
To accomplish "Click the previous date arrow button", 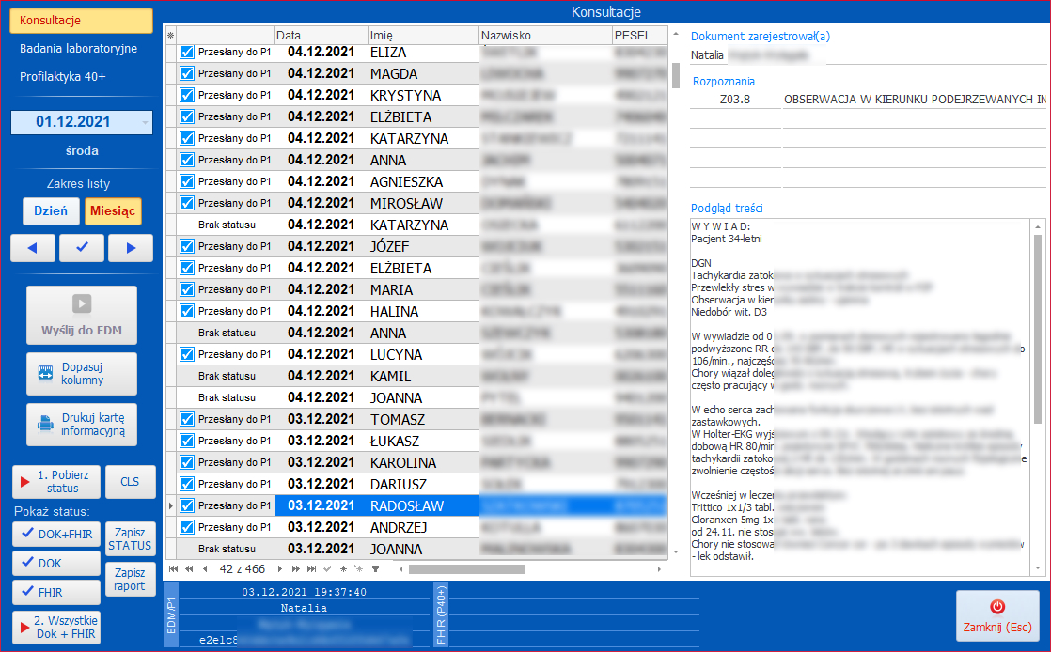I will pos(33,248).
